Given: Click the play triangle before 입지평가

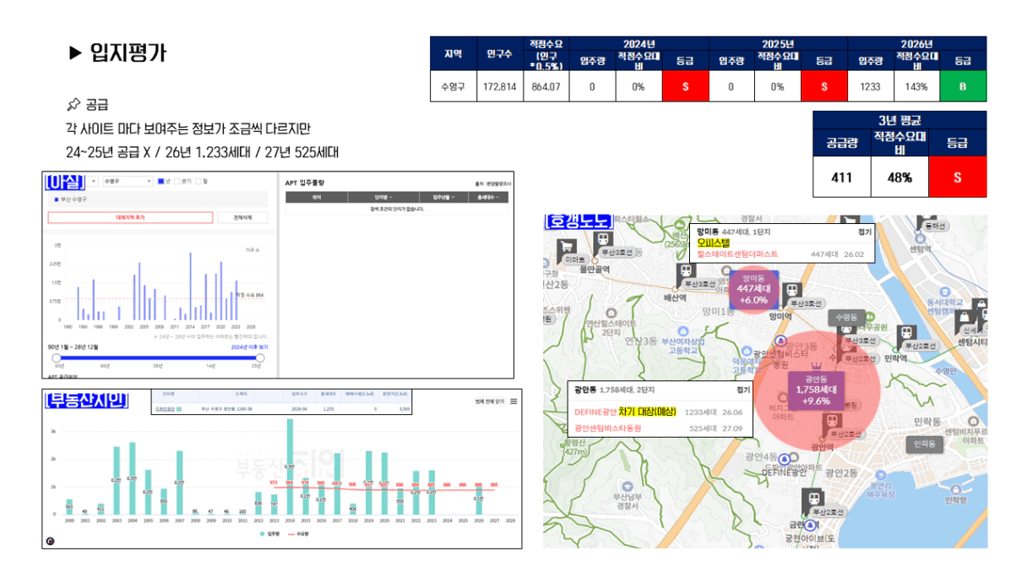Looking at the screenshot, I should pos(74,53).
